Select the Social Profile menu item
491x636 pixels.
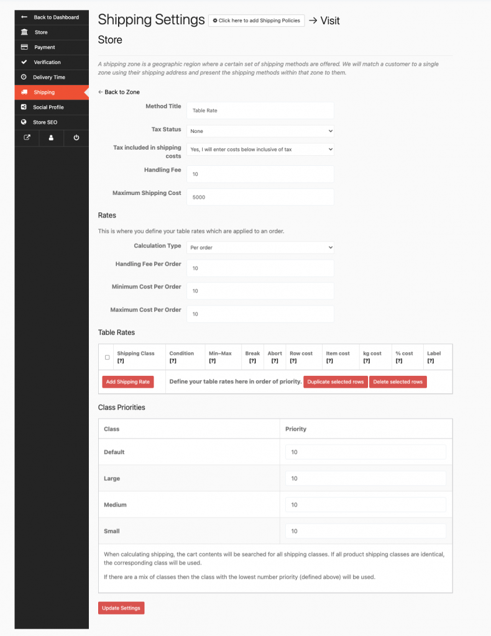tap(52, 107)
